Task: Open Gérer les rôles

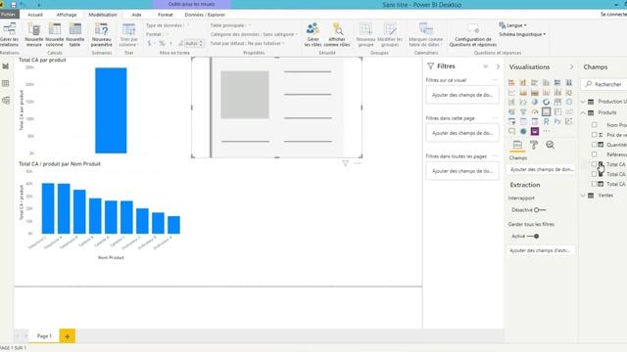Action: point(313,35)
